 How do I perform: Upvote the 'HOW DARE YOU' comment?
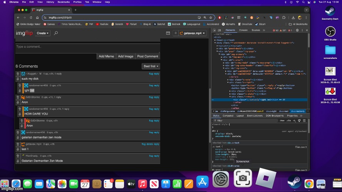[x=20, y=109]
